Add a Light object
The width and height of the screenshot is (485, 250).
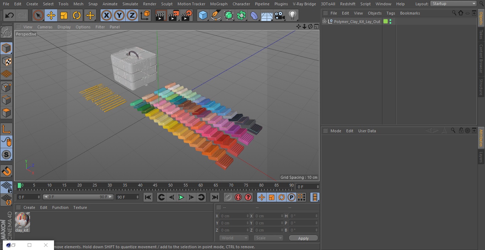(x=293, y=15)
